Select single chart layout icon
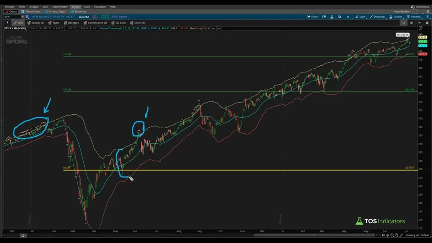 tap(404, 23)
